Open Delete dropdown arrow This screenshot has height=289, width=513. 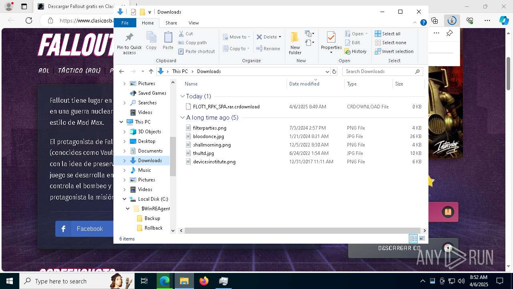point(280,37)
